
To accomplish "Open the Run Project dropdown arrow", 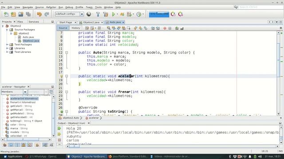I will click(117, 14).
